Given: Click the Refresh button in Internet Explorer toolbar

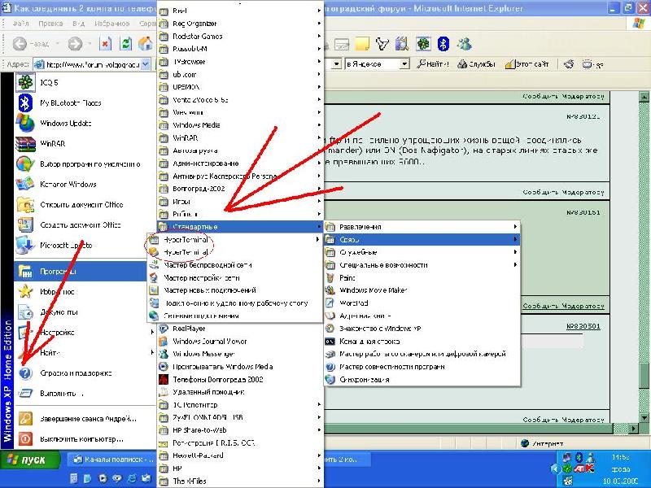Looking at the screenshot, I should click(126, 44).
